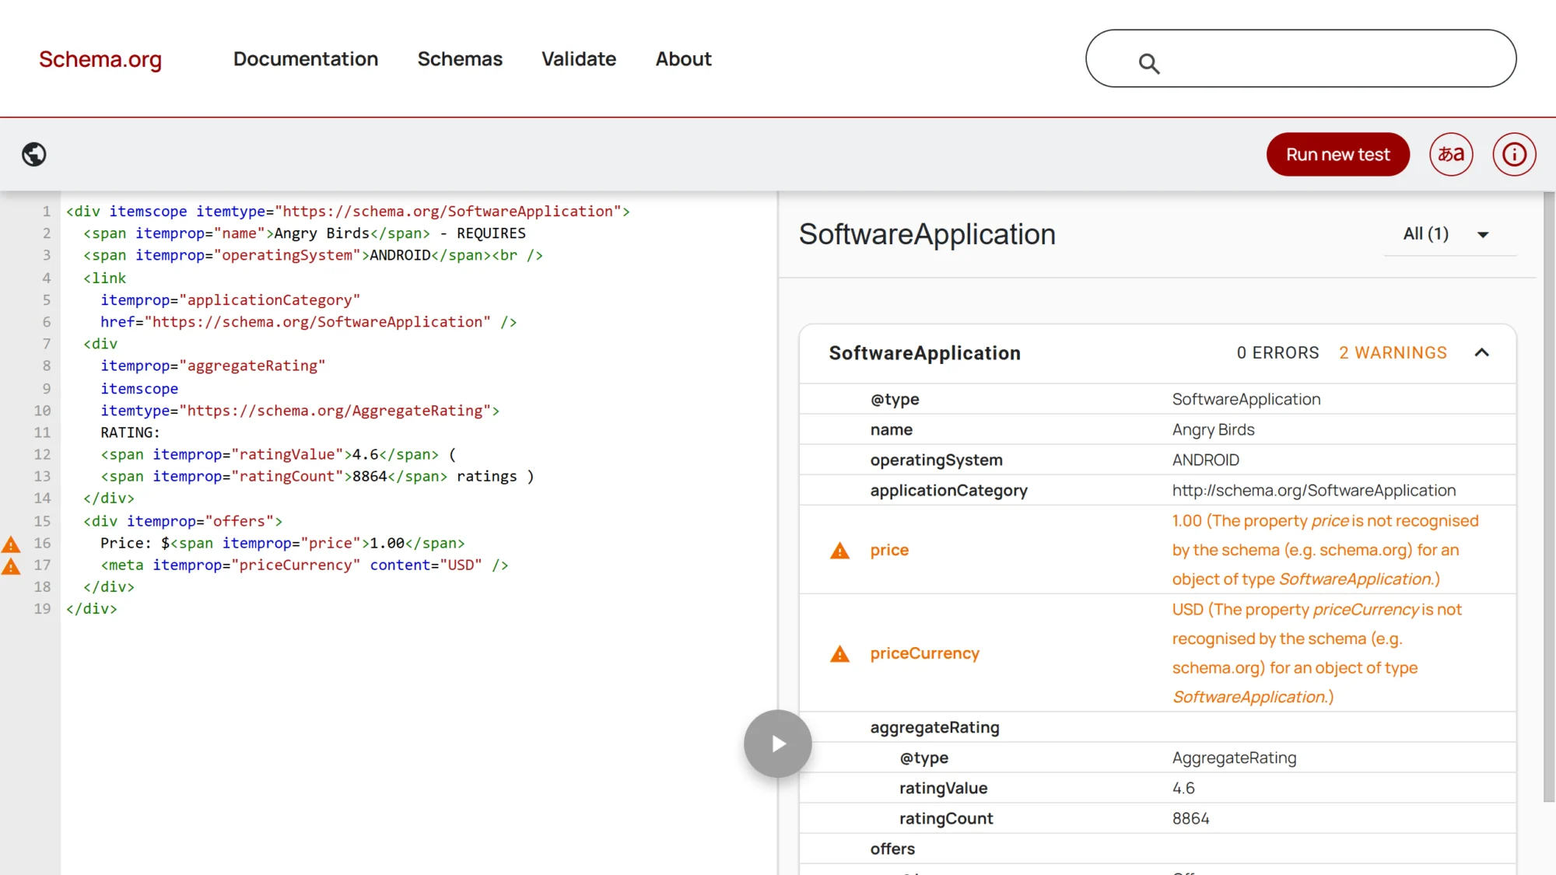Click the SoftwareApplication panel heading
This screenshot has height=875, width=1556.
tap(927, 234)
